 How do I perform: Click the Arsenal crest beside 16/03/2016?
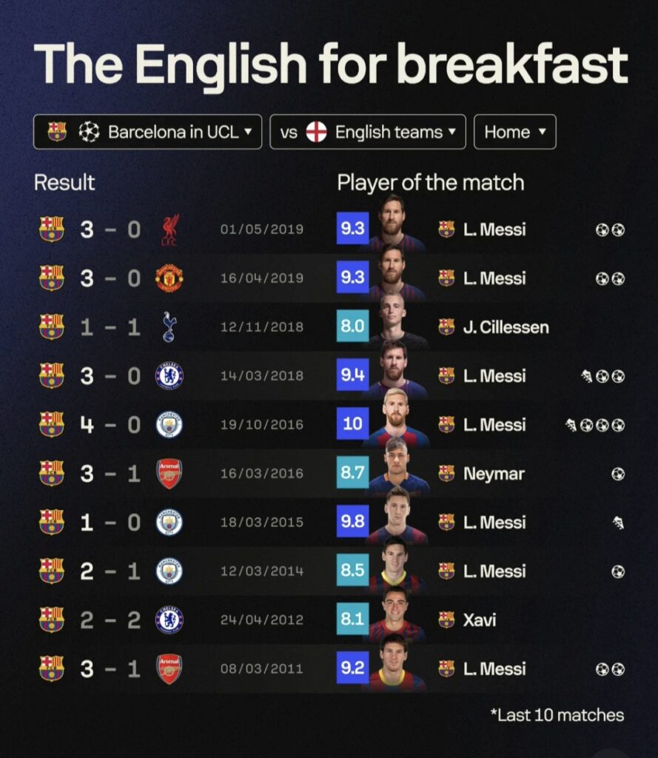pyautogui.click(x=169, y=474)
